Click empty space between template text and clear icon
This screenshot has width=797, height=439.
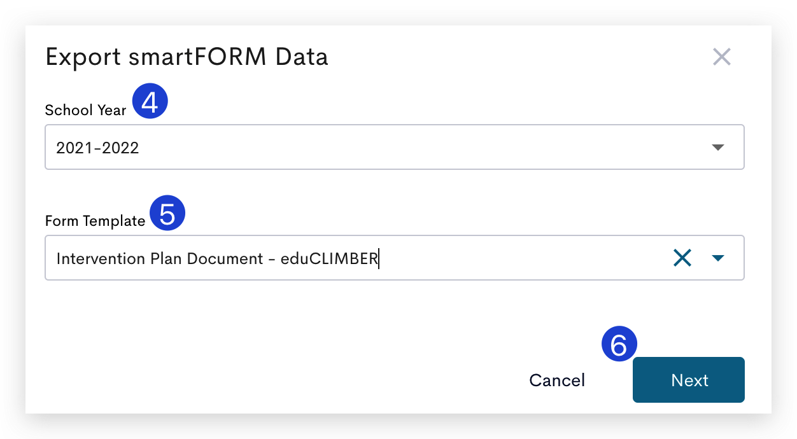(522, 258)
